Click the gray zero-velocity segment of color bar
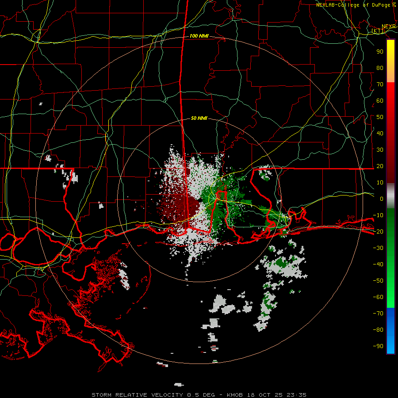This screenshot has height=398, width=398. pos(390,196)
